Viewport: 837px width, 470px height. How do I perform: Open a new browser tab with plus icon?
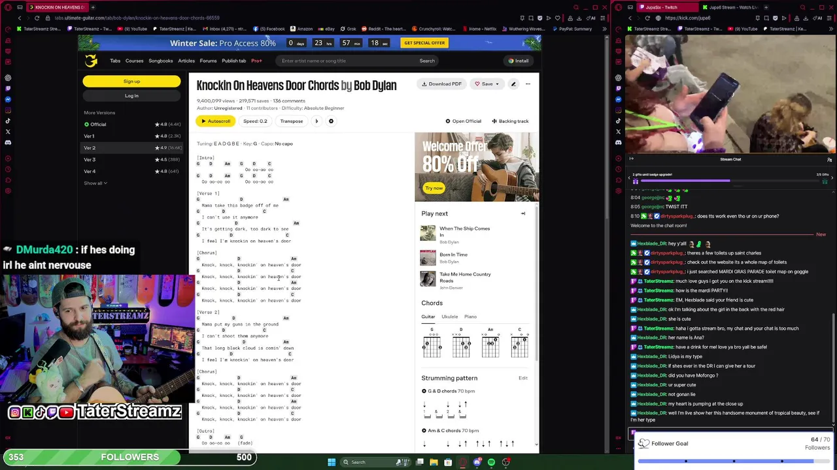click(x=92, y=7)
